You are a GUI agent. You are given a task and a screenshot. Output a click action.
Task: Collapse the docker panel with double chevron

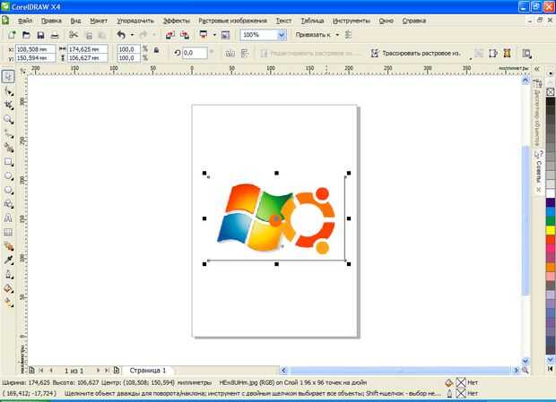[x=537, y=69]
